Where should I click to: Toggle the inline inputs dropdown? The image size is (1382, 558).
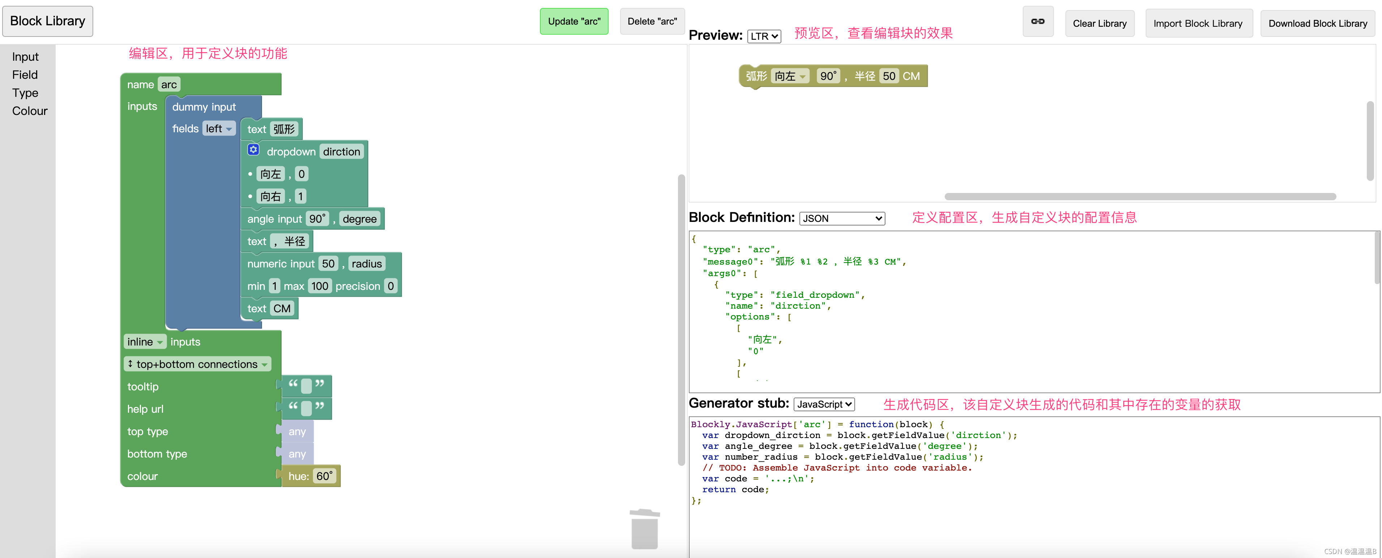pyautogui.click(x=145, y=342)
